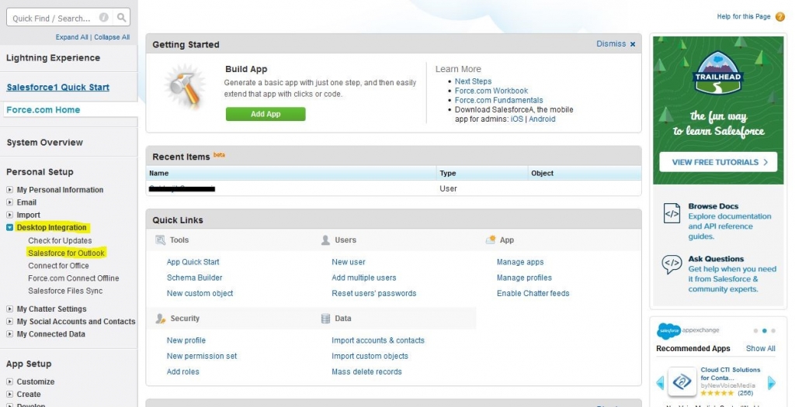Open Reset users' passwords link
Image resolution: width=795 pixels, height=407 pixels.
tap(373, 294)
